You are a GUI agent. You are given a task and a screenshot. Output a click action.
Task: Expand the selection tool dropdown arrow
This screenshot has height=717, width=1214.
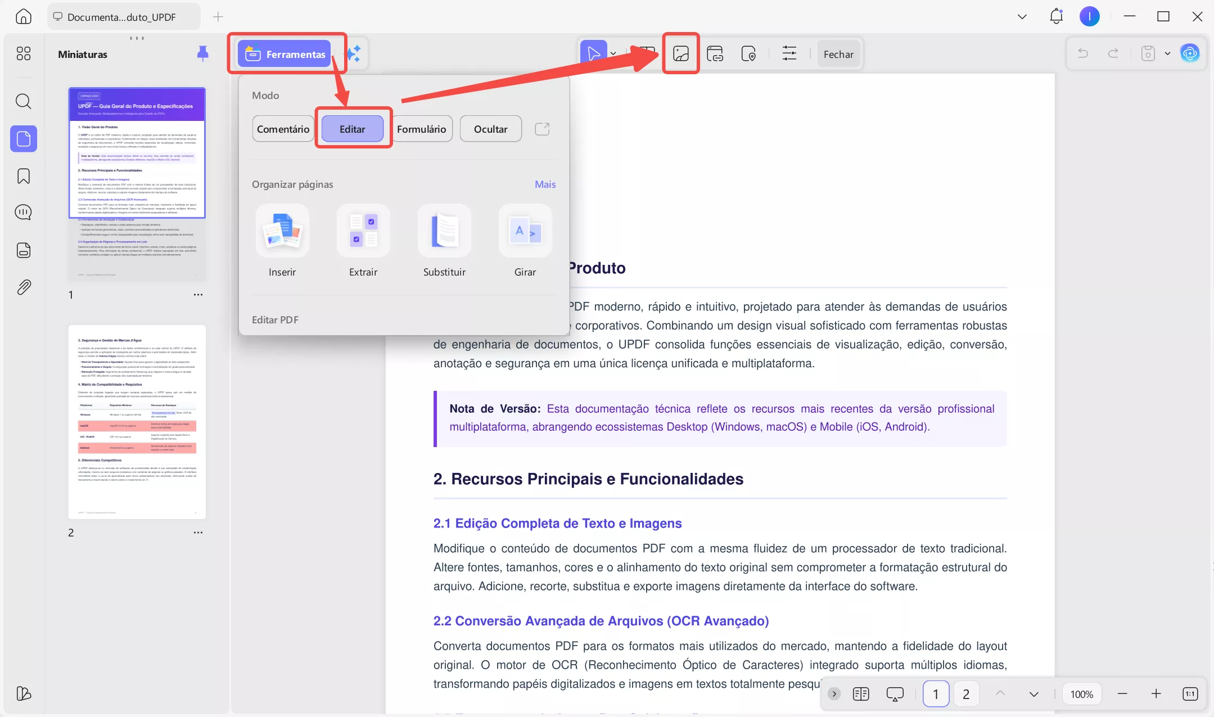(613, 54)
